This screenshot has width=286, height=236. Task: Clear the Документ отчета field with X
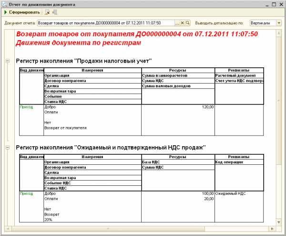click(182, 23)
